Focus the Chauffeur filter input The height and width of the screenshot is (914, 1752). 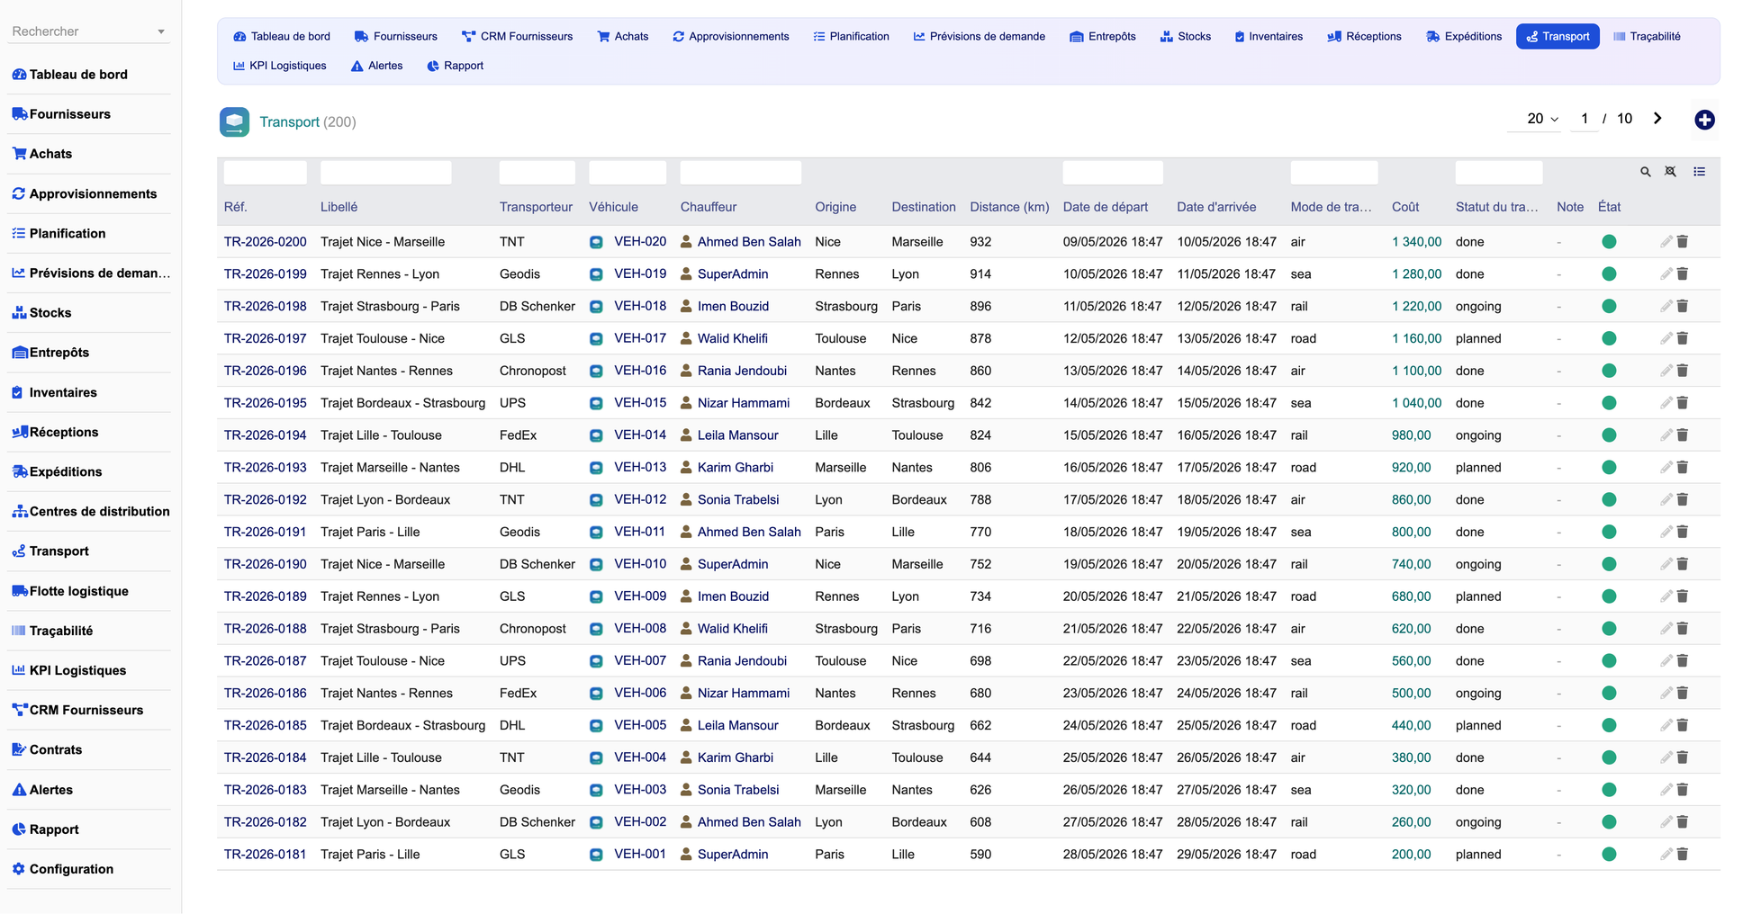(740, 172)
